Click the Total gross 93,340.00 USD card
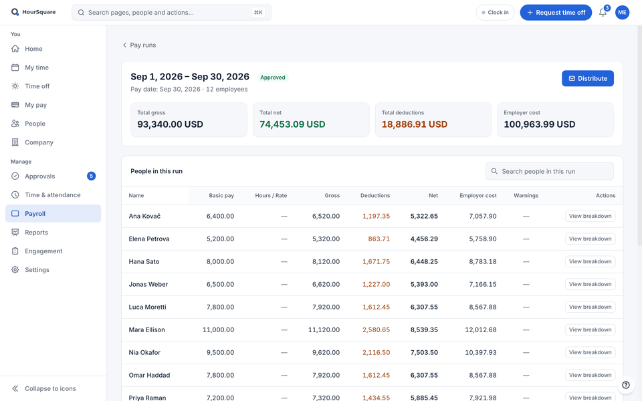Viewport: 642px width, 401px height. pyautogui.click(x=189, y=120)
